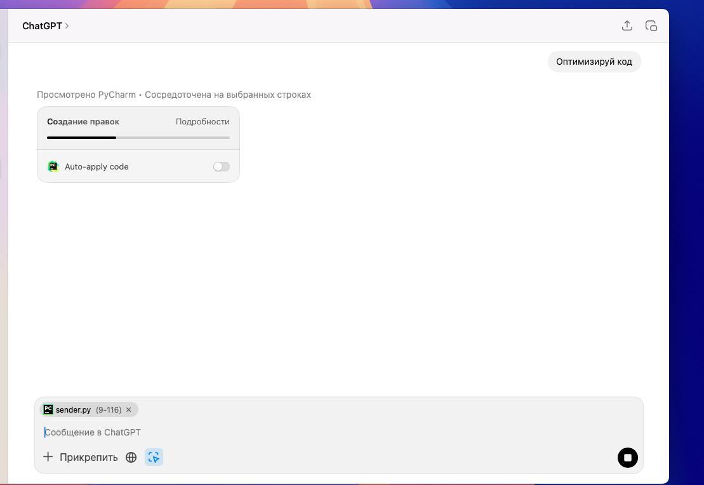Stop generation with the black stop button
This screenshot has height=485, width=704.
pyautogui.click(x=627, y=458)
